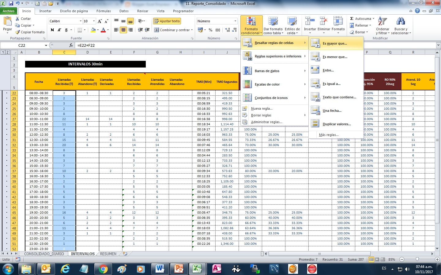Open the Número format dropdown

216,21
